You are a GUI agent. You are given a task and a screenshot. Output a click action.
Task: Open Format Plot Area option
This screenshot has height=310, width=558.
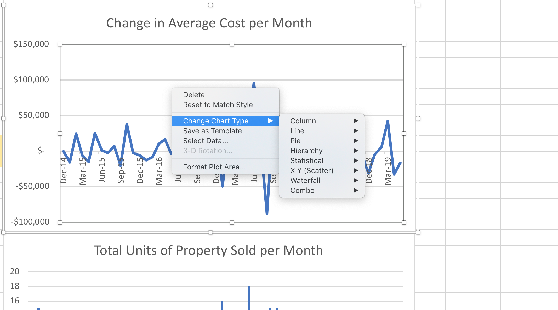coord(214,167)
